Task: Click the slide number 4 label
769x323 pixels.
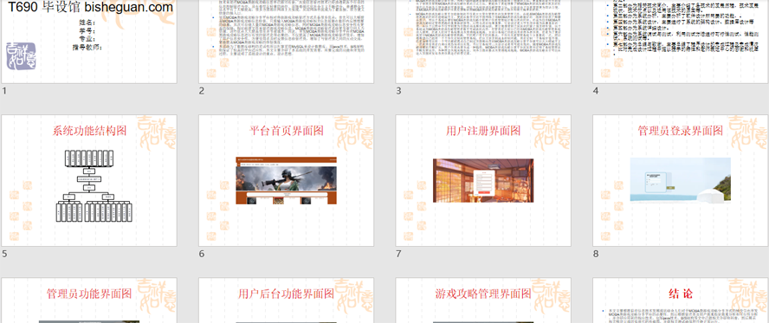Action: [x=596, y=91]
